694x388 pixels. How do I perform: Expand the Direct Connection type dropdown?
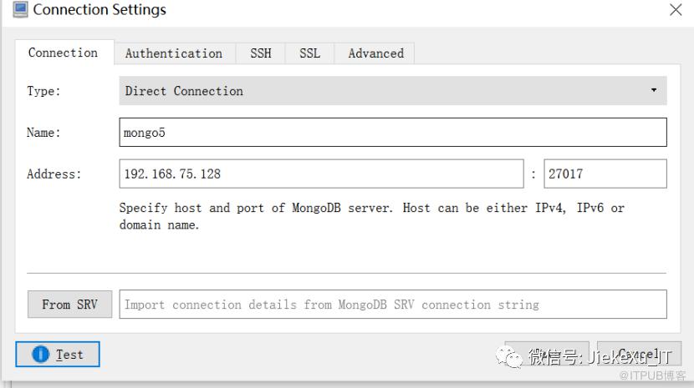[393, 91]
